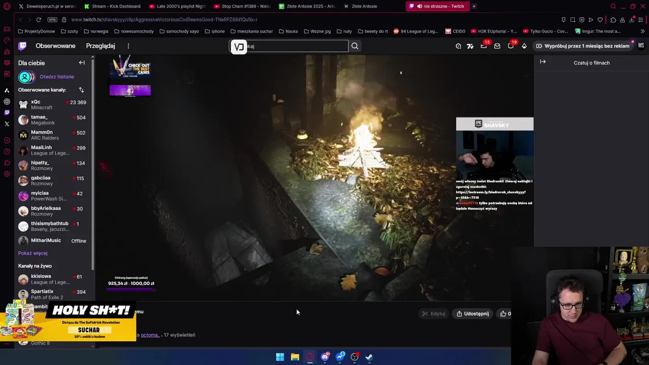The width and height of the screenshot is (649, 365).
Task: Open Twitch icon in Opera sidebar
Action: pyautogui.click(x=7, y=113)
